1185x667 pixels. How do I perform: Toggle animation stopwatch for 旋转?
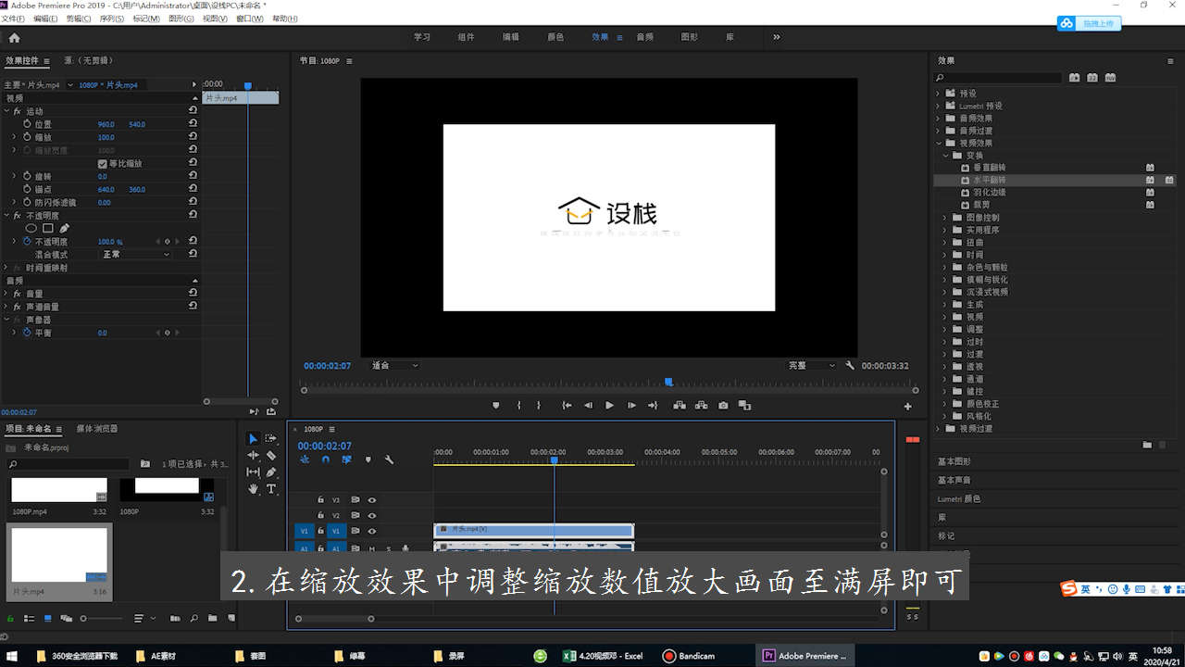coord(27,176)
